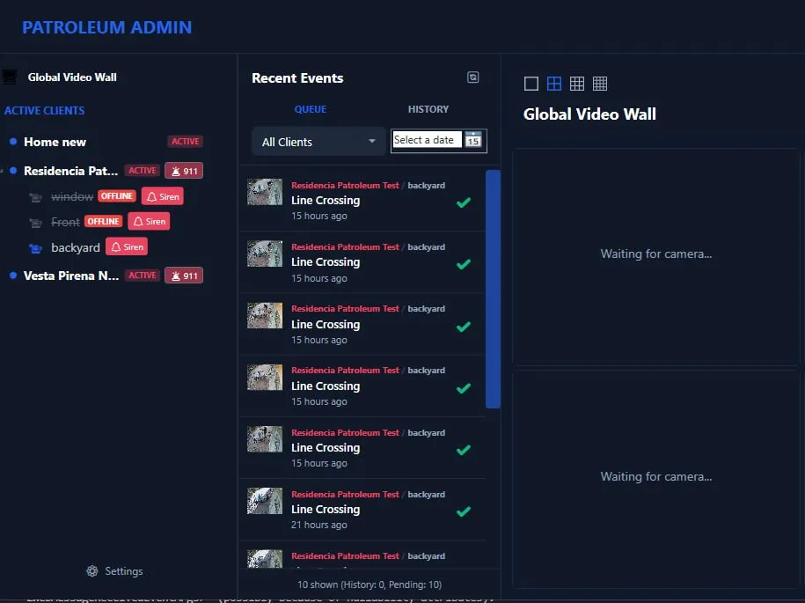Open Global Video Wall in sidebar

pyautogui.click(x=72, y=77)
